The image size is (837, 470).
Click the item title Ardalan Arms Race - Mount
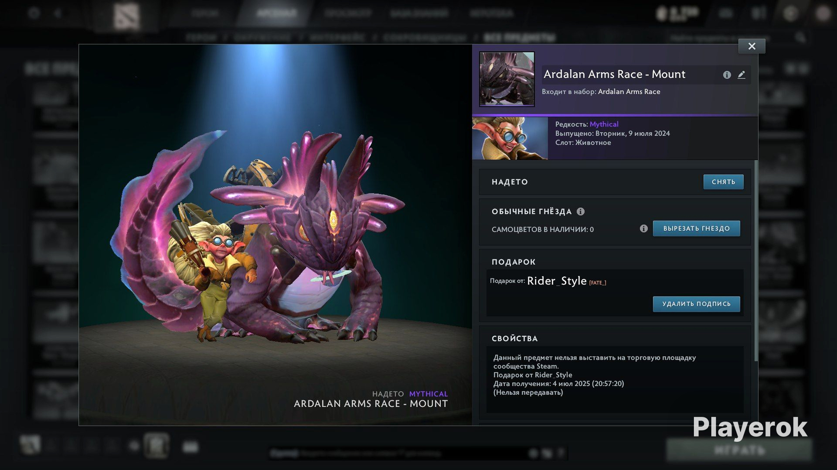tap(614, 74)
